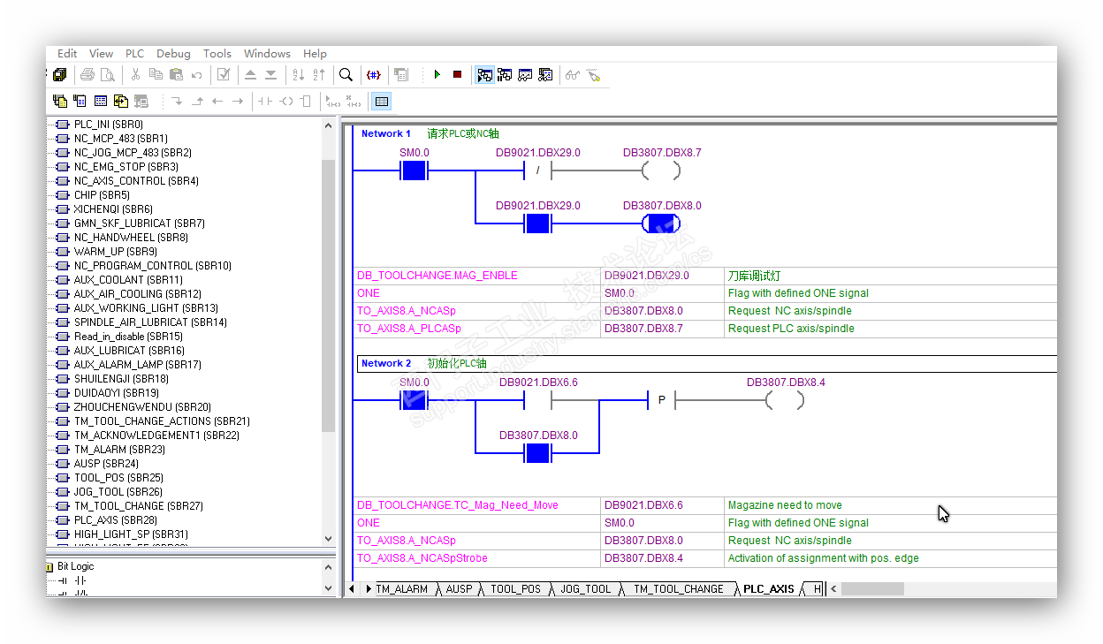This screenshot has height=644, width=1103.
Task: Toggle program status monitoring button
Action: [484, 75]
